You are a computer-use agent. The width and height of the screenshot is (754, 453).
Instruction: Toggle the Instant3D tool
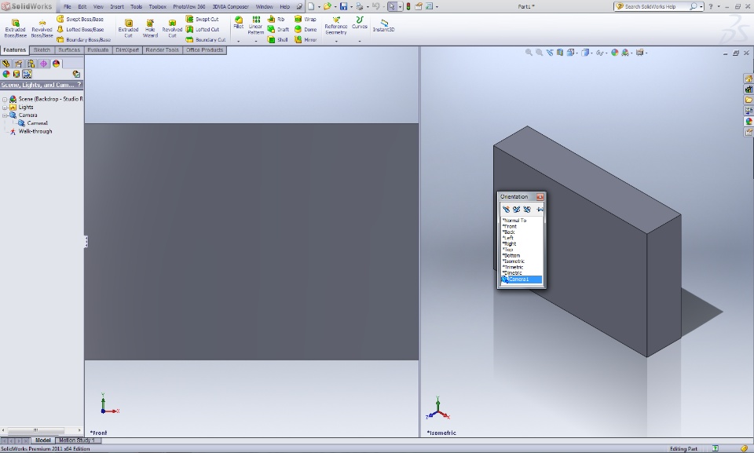click(384, 25)
